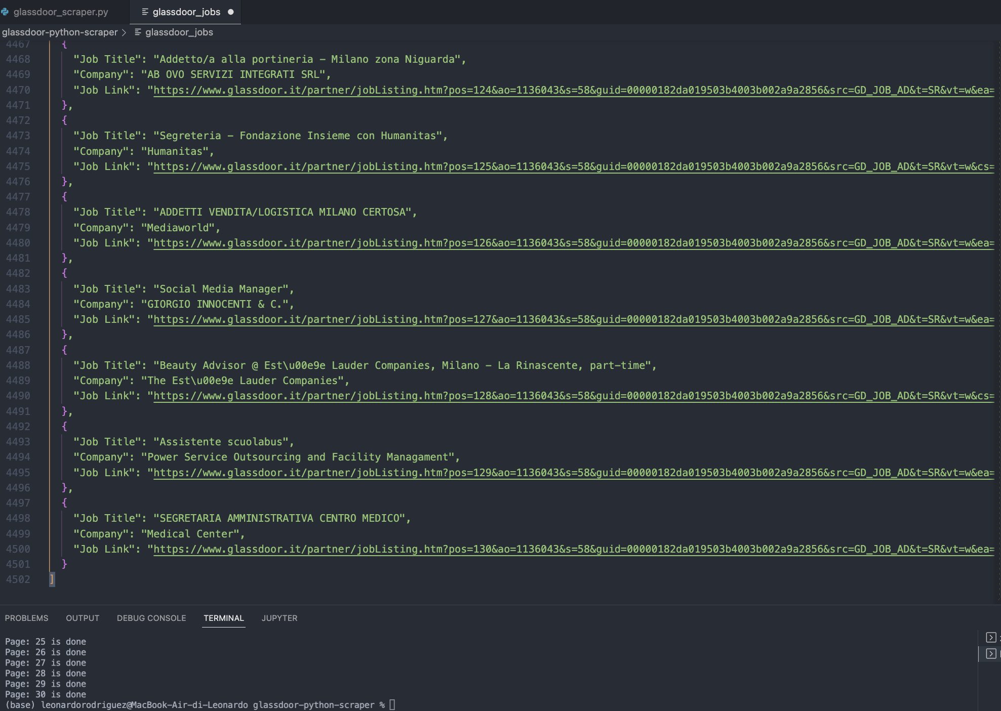Open glassdoor-python-scraper breadcrumb folder
Image resolution: width=1001 pixels, height=711 pixels.
(x=60, y=32)
